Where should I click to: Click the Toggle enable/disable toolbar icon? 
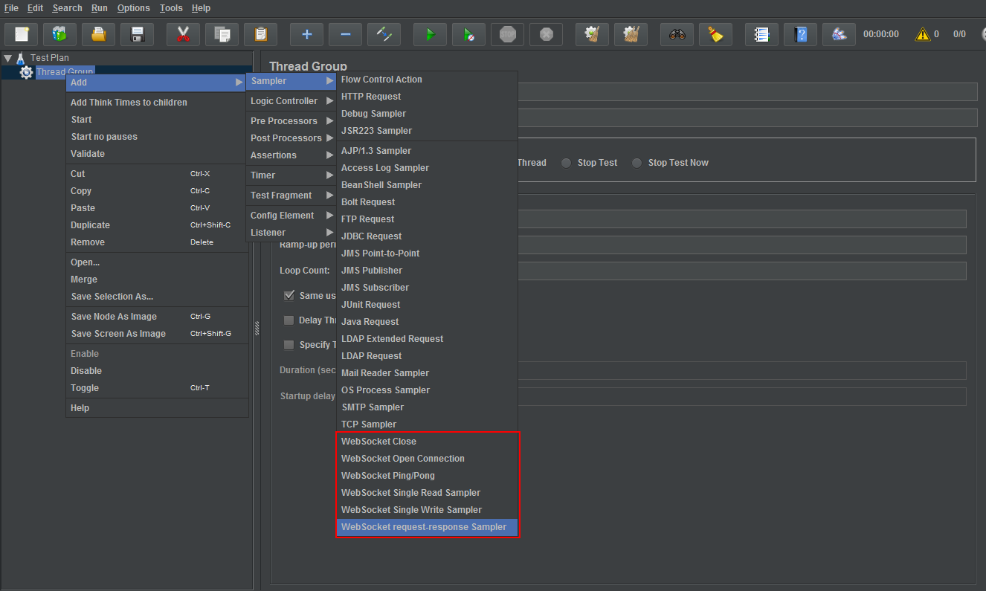coord(384,34)
